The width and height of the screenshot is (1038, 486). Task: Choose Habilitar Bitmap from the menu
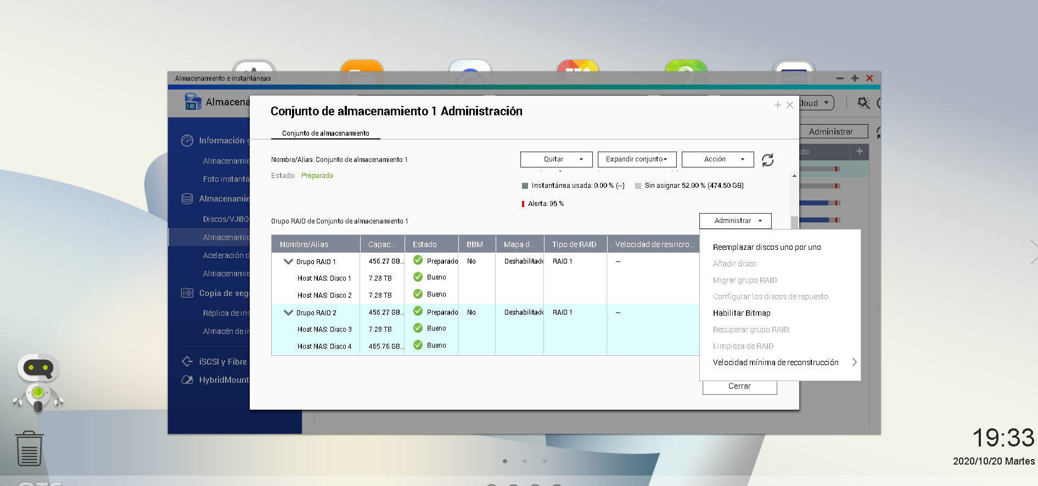742,313
